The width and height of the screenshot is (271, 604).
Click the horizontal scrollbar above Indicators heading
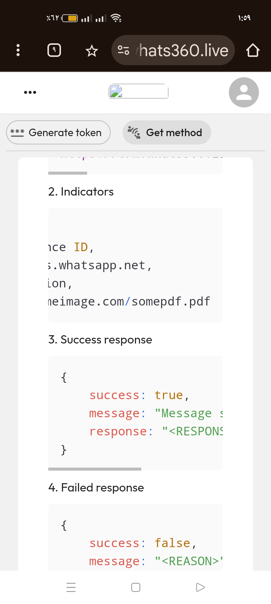point(67,173)
